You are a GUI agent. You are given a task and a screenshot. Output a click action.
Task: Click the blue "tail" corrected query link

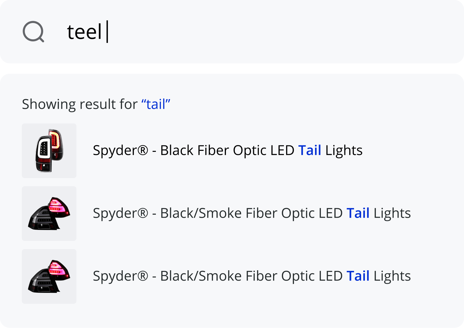click(x=156, y=104)
